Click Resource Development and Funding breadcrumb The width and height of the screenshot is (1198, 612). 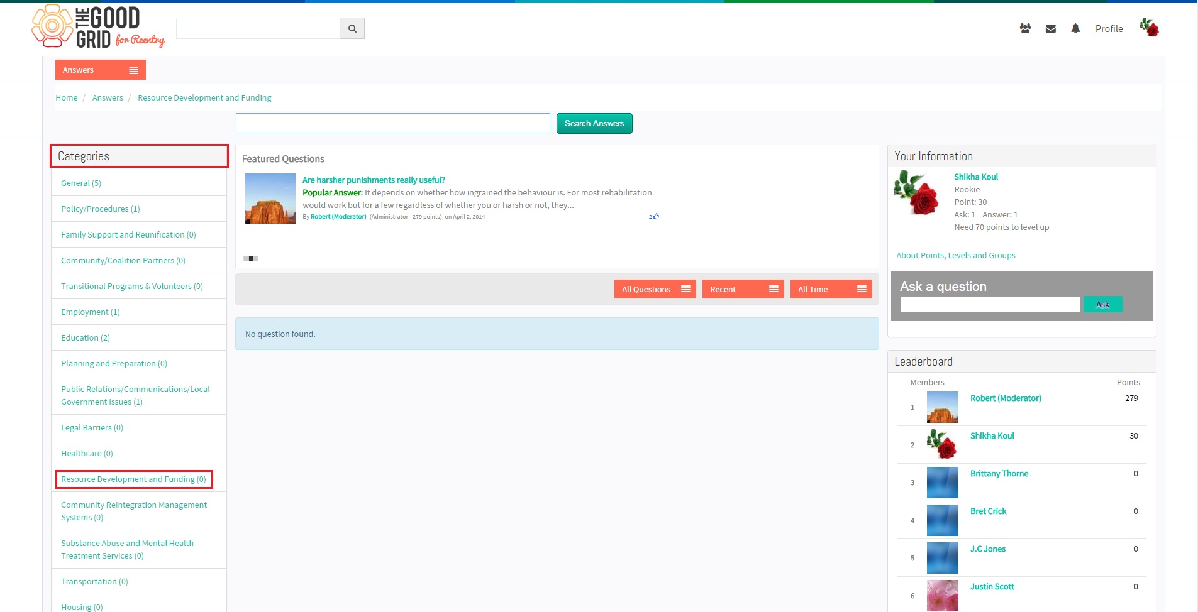pos(204,97)
